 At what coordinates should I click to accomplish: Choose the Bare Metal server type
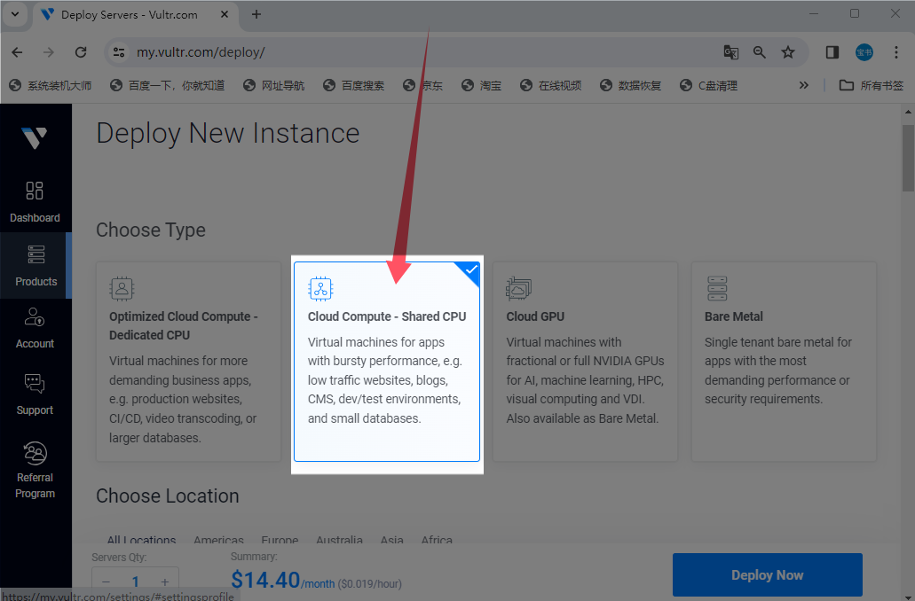[784, 362]
